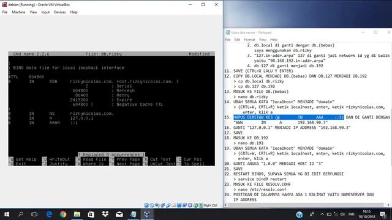Image resolution: width=392 pixels, height=220 pixels.
Task: Click Notepad horizontal scrollbar left arrow
Action: pyautogui.click(x=226, y=205)
